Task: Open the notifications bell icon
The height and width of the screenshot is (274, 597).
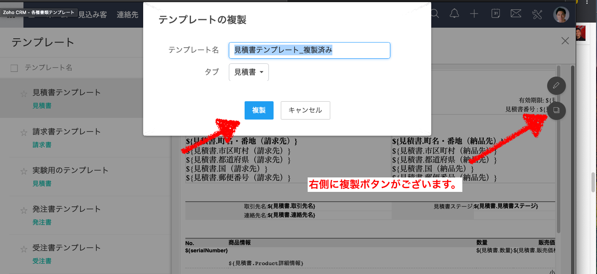Action: tap(454, 14)
